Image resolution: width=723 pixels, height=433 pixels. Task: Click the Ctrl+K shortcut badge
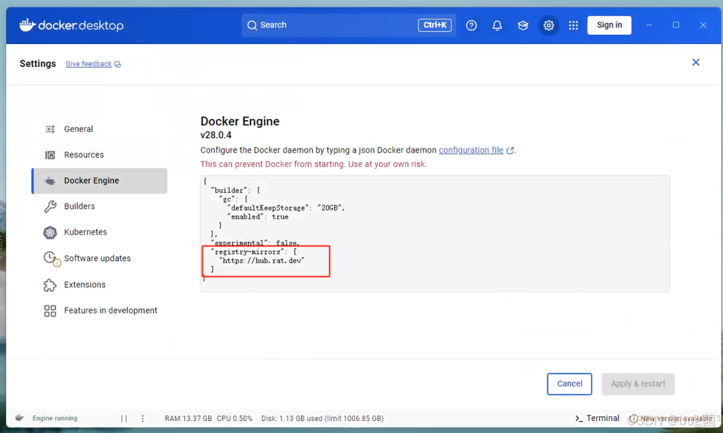pyautogui.click(x=435, y=25)
